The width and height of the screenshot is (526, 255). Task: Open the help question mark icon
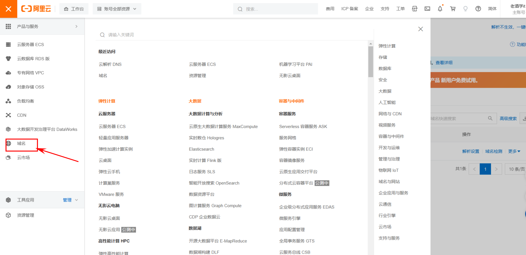pos(478,9)
